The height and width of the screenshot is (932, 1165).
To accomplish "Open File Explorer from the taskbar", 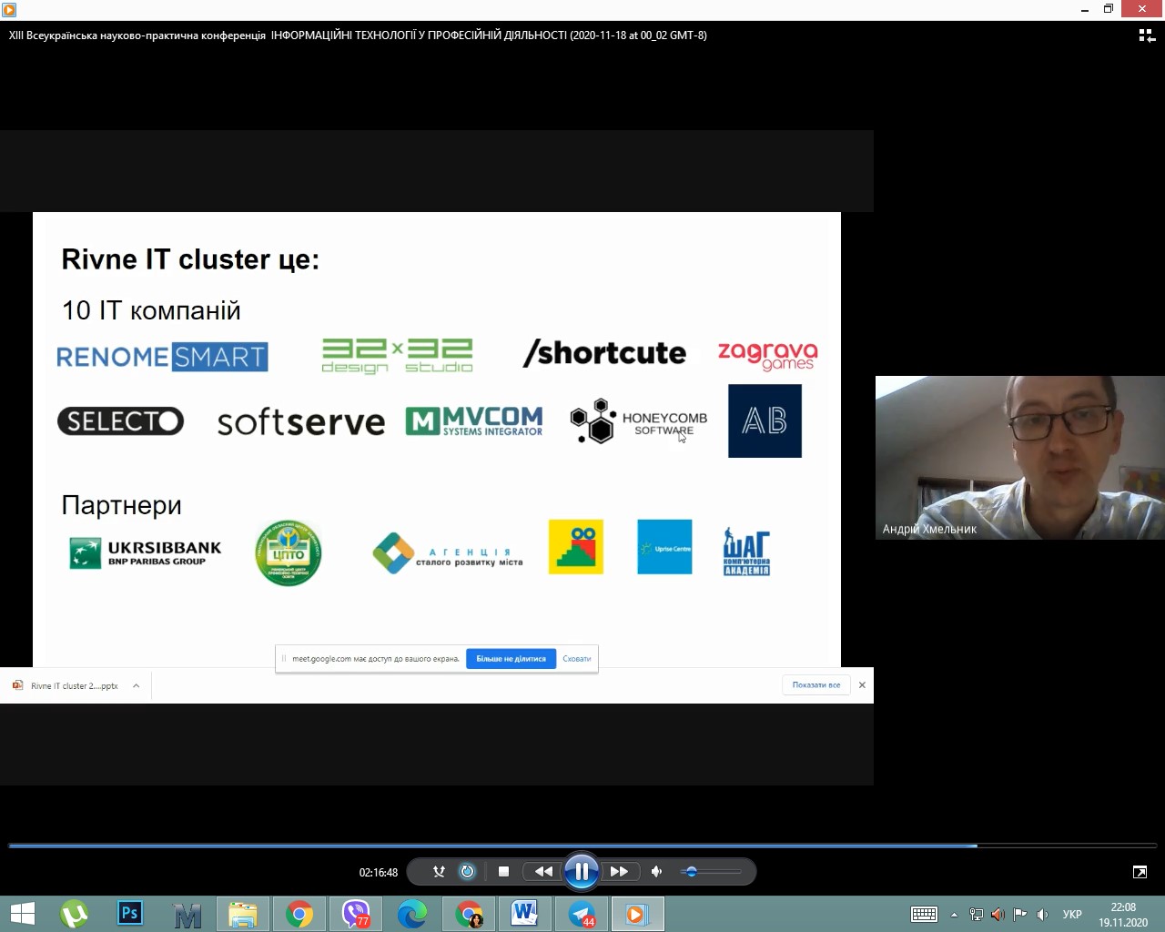I will pos(243,914).
